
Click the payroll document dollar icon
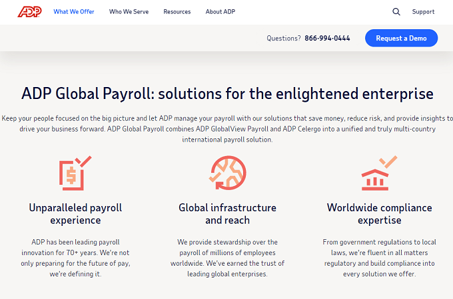tap(75, 173)
